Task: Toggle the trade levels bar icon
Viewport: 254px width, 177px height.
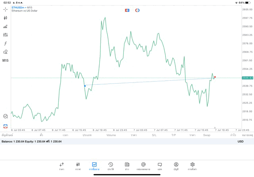Action: click(x=6, y=27)
